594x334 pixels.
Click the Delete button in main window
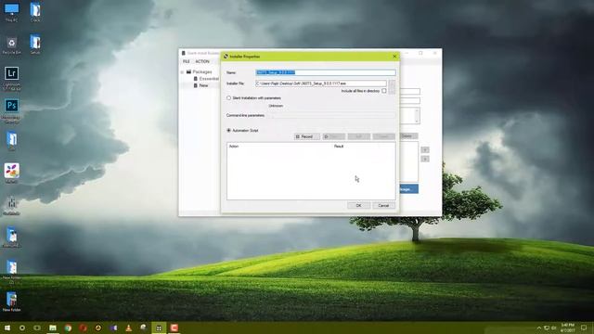(x=407, y=136)
